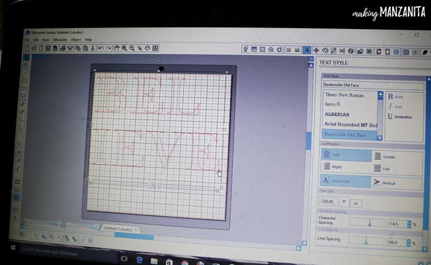This screenshot has height=265, width=431.
Task: Open the Text Style panel icon
Action: click(307, 50)
